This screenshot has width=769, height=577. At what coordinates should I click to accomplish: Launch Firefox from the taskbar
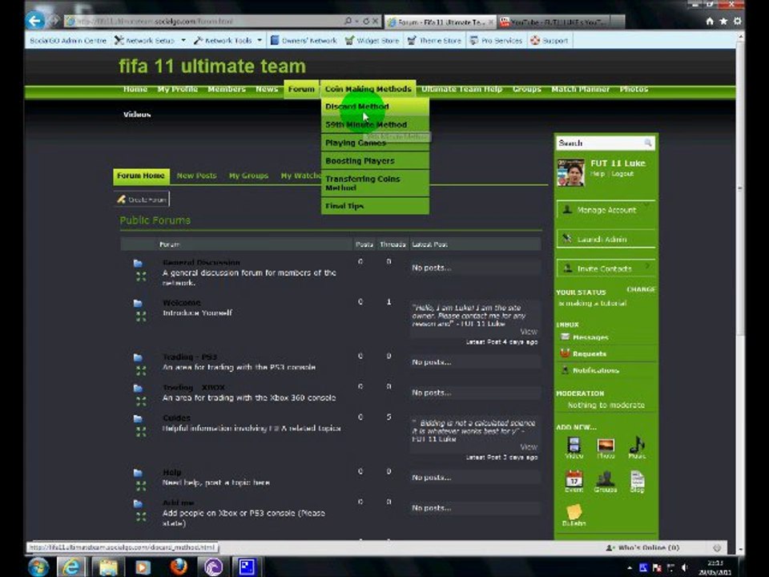[x=178, y=567]
